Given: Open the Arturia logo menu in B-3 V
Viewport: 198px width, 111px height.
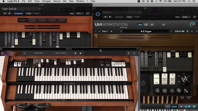Looking at the screenshot, I should click(x=2, y=53).
